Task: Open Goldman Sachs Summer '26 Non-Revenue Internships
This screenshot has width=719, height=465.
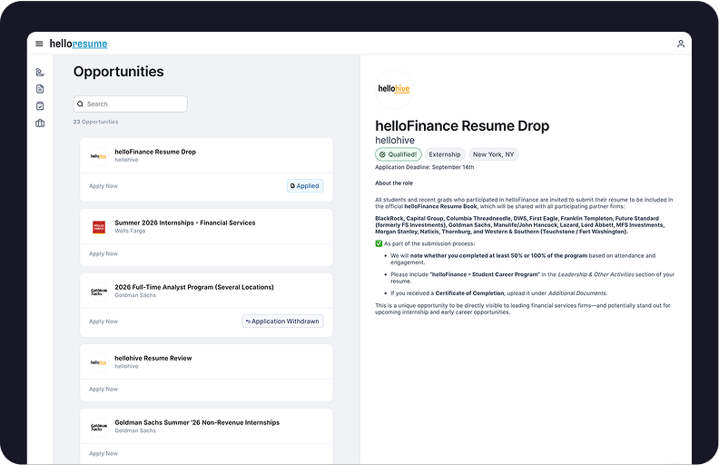Action: click(x=197, y=422)
